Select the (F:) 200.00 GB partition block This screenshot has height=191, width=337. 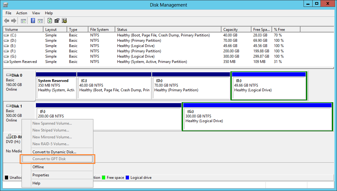pos(109,117)
